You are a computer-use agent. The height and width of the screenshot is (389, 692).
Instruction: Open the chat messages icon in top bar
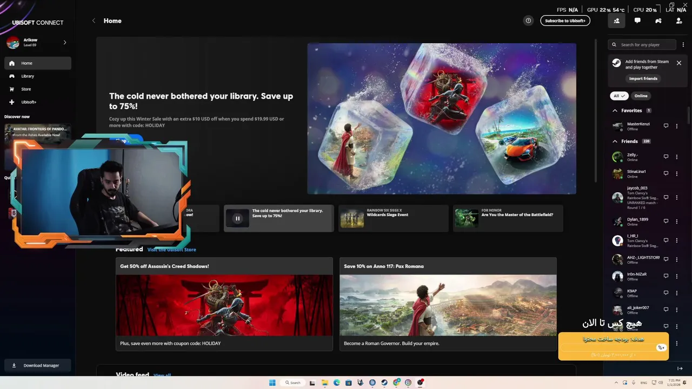coord(637,21)
